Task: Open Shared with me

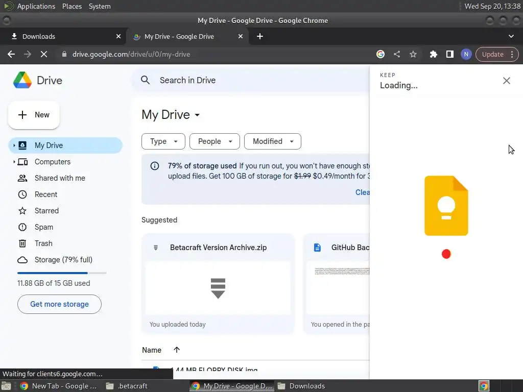Action: (x=65, y=178)
